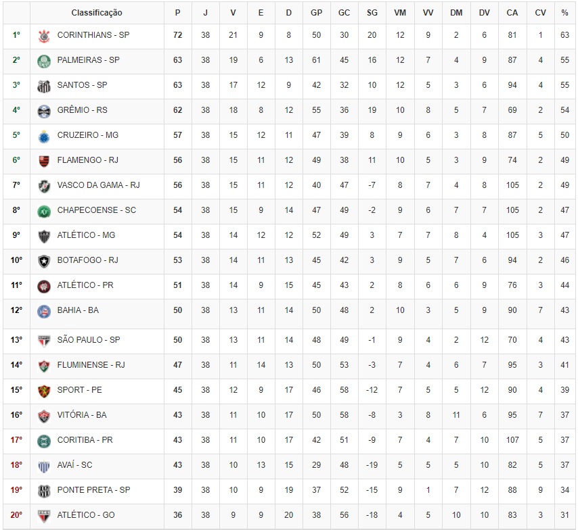The height and width of the screenshot is (530, 578).
Task: Select the Avaí striped crest icon
Action: [44, 466]
